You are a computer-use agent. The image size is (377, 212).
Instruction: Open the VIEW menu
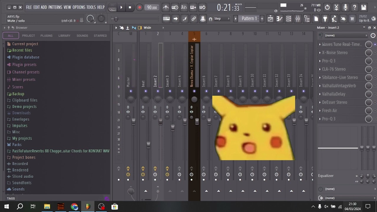tap(67, 7)
